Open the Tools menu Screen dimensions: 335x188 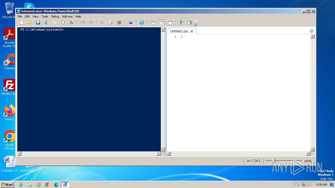45,16
